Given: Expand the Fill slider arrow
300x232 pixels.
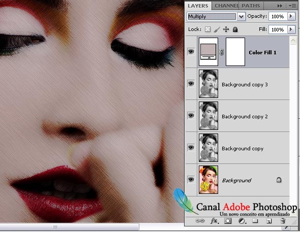Looking at the screenshot, I should (x=291, y=29).
